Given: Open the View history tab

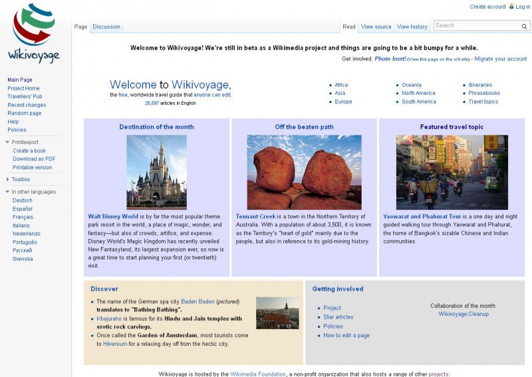Looking at the screenshot, I should (412, 27).
